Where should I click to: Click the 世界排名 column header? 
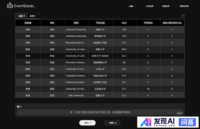(x=148, y=23)
